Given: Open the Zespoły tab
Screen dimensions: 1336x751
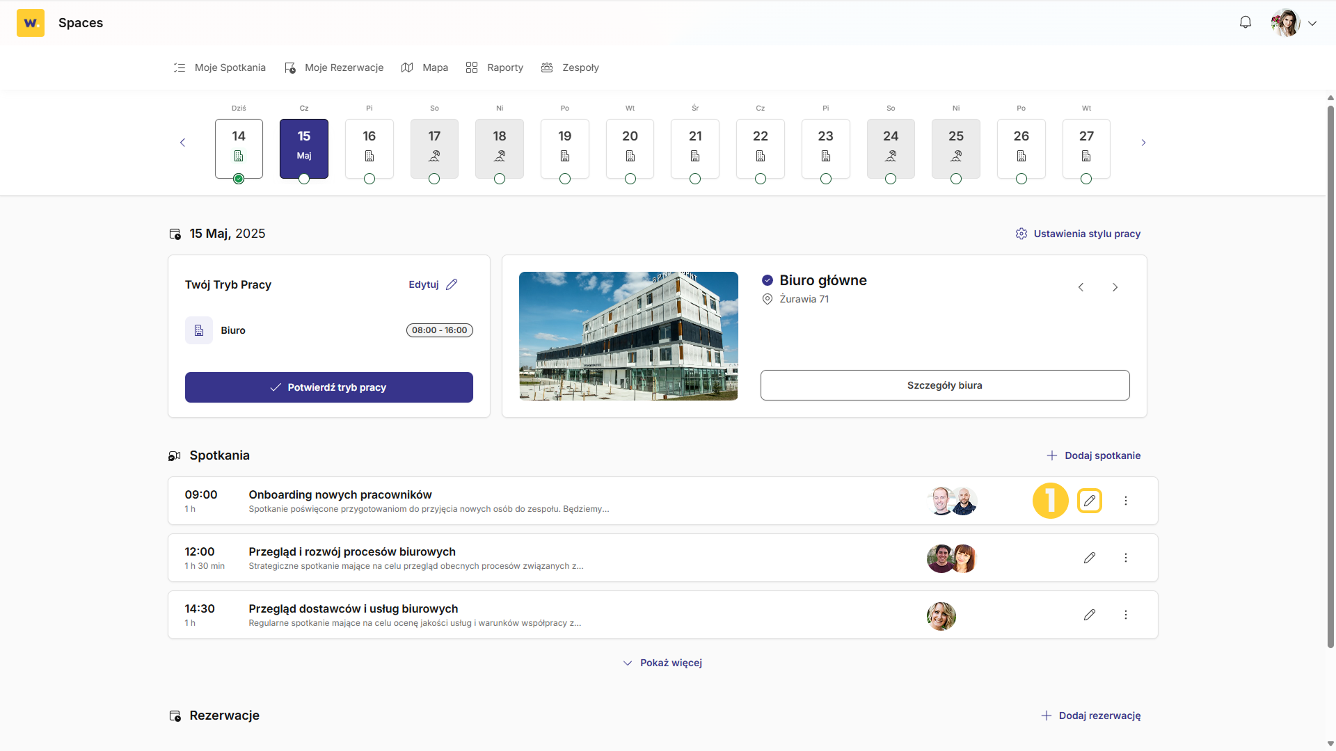Looking at the screenshot, I should [570, 67].
